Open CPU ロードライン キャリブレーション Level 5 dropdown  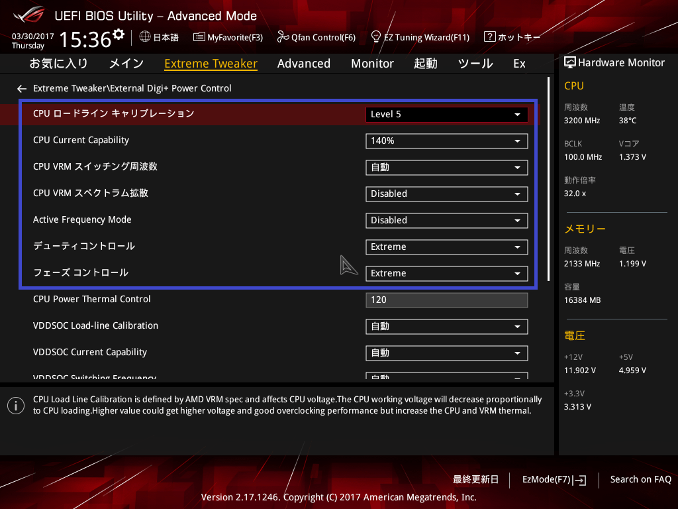click(x=447, y=114)
